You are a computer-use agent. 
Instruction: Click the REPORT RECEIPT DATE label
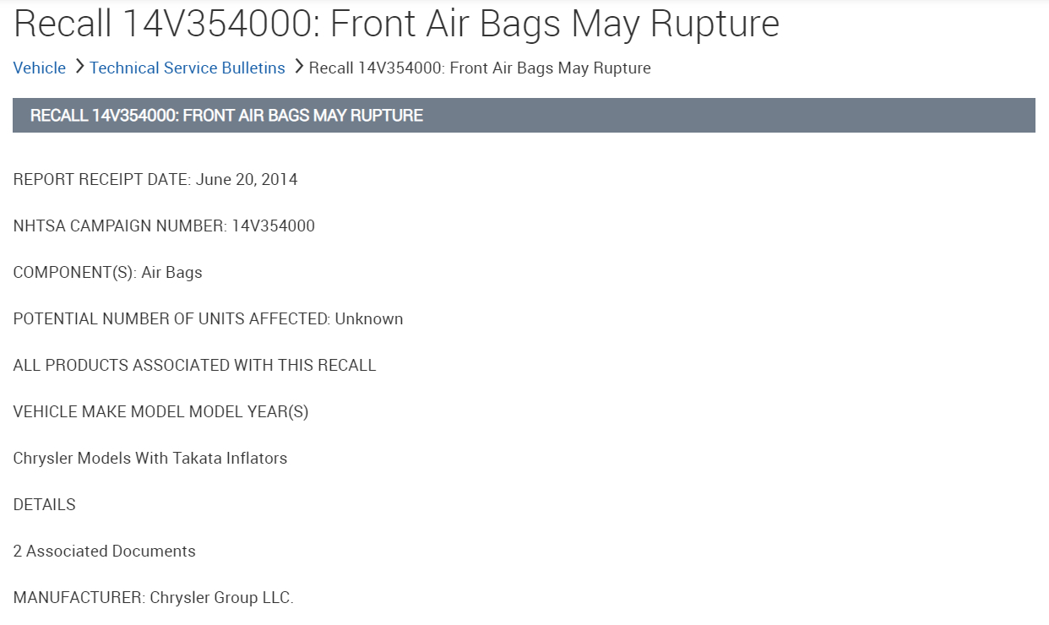(x=102, y=180)
